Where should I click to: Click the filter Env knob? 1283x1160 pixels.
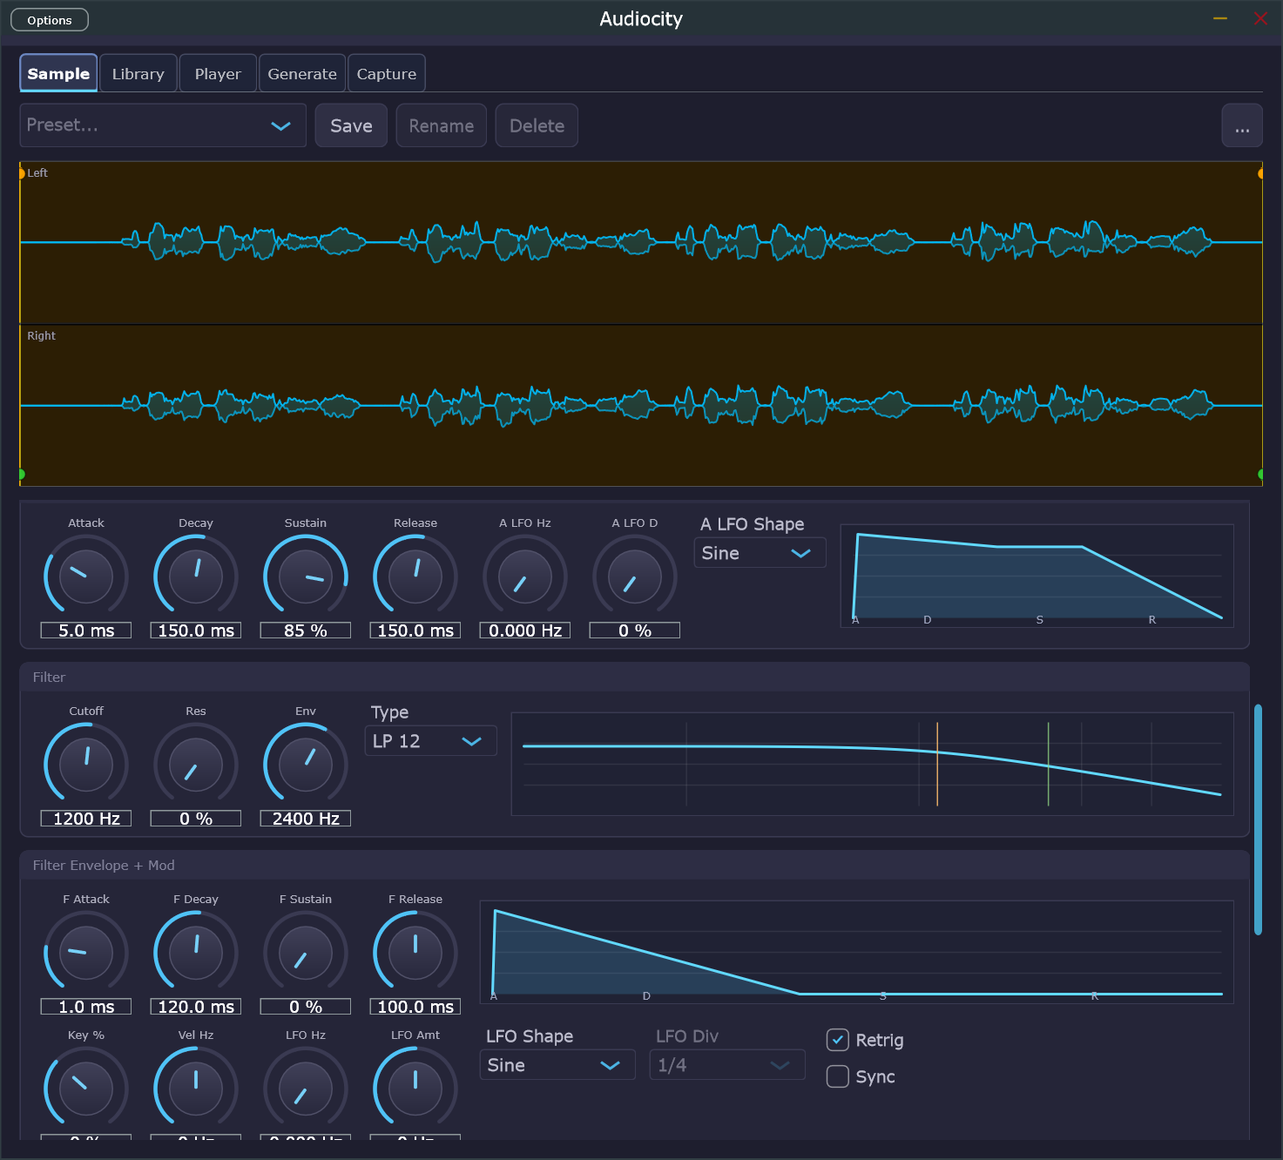(x=306, y=765)
